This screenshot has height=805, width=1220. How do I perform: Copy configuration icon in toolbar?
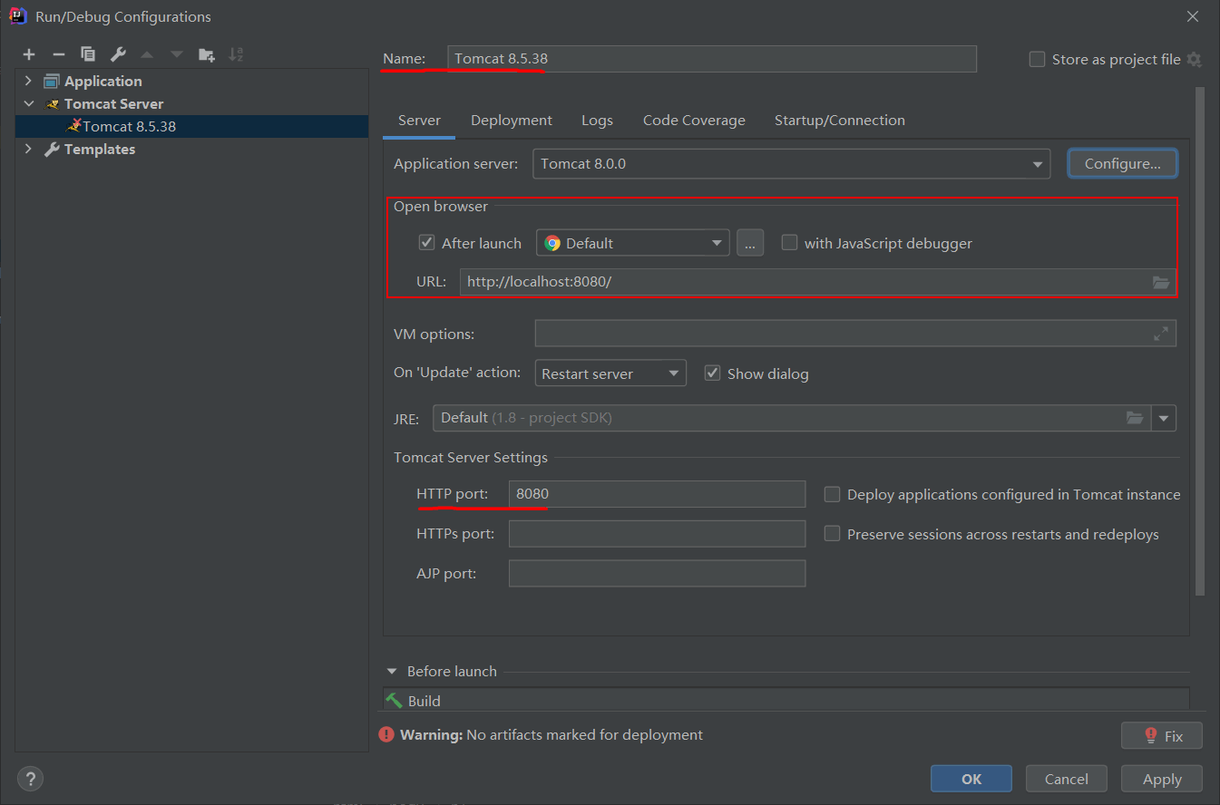[88, 54]
